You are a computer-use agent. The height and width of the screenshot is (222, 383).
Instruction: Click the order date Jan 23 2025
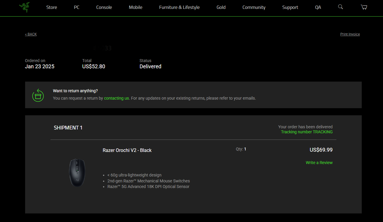(x=40, y=67)
